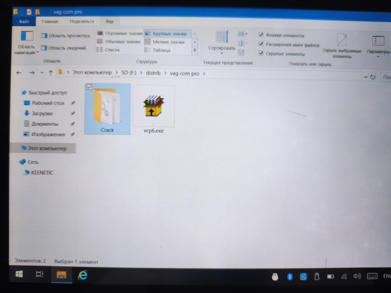The height and width of the screenshot is (293, 391).
Task: Open the Параметры dropdown
Action: (378, 46)
